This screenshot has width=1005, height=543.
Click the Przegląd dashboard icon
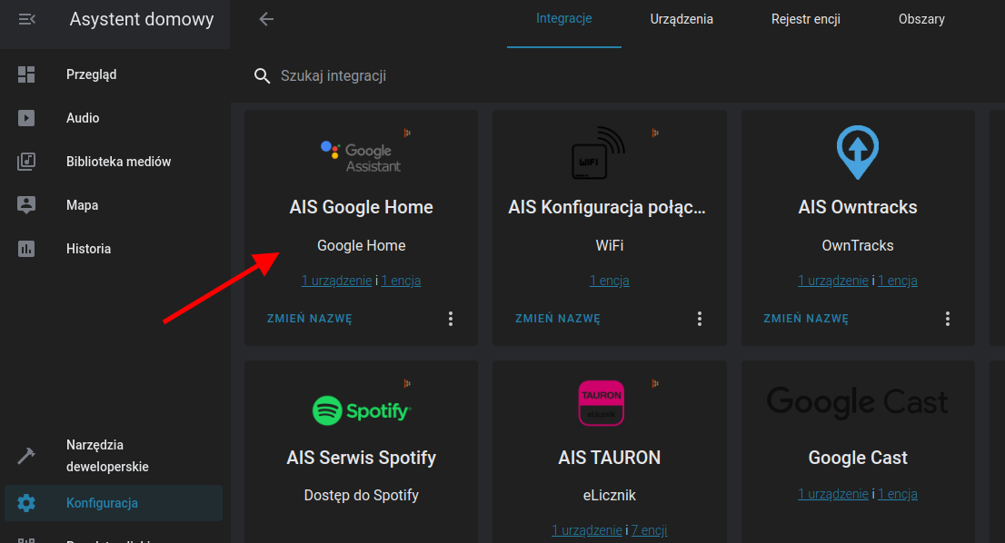(x=26, y=74)
